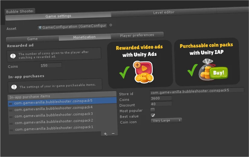Select com.gamevanilla.bubbleshooter.coinspack3 list item
This screenshot has width=249, height=157.
[x=63, y=115]
